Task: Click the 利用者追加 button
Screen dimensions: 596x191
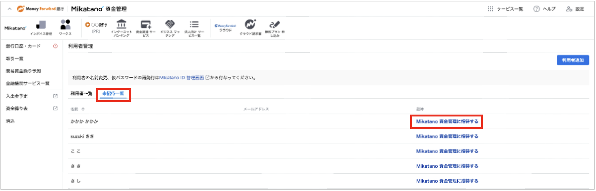Action: 573,61
